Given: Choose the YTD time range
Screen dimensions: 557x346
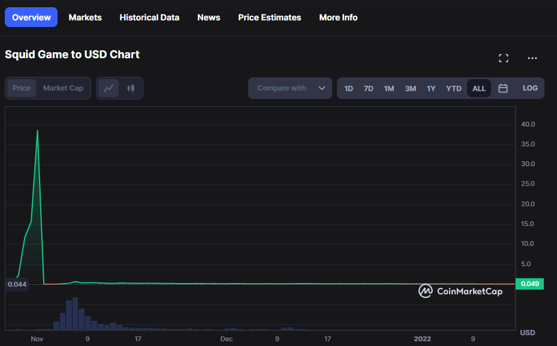Looking at the screenshot, I should click(454, 89).
